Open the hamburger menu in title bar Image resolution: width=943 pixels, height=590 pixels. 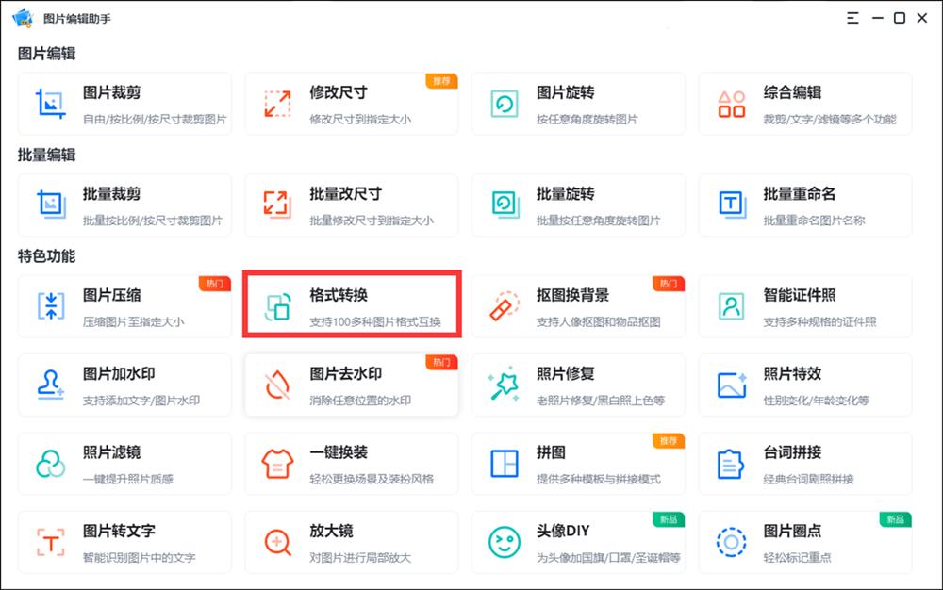pos(852,18)
